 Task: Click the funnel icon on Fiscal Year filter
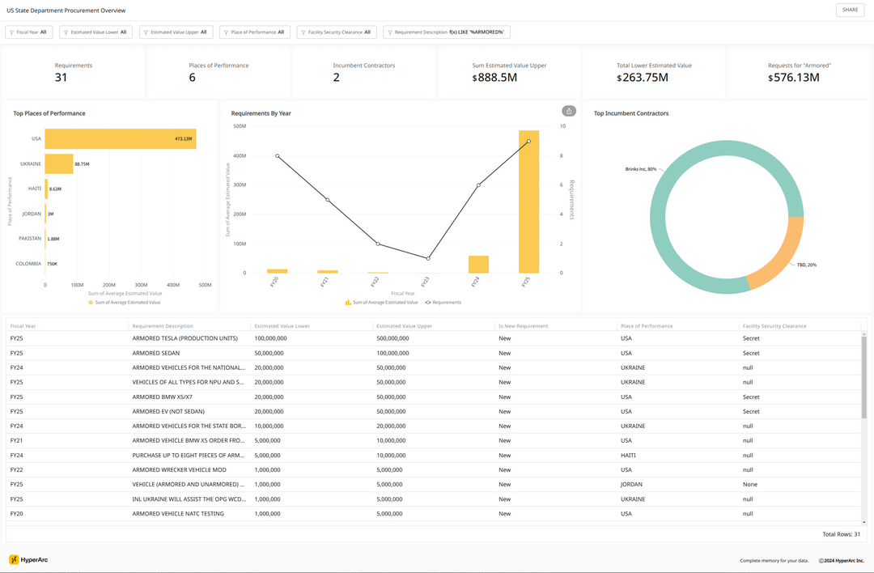(12, 32)
